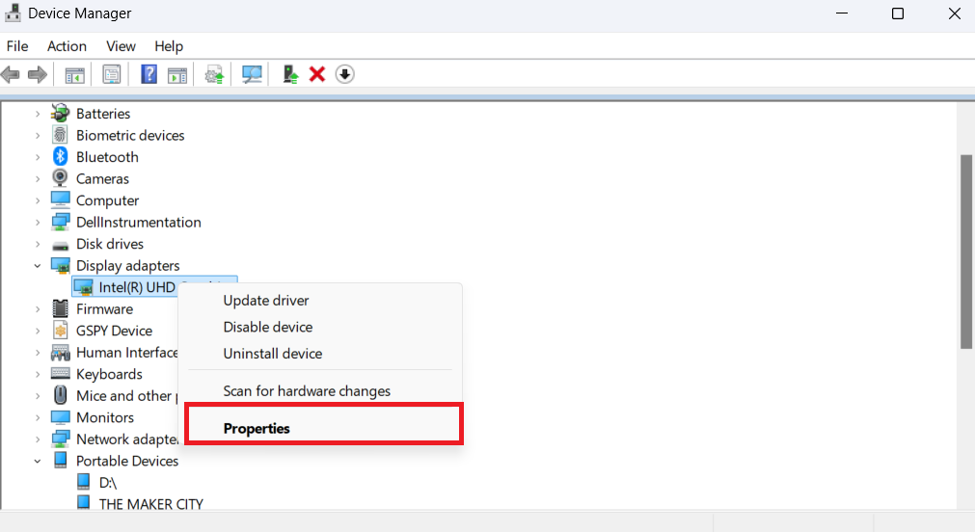Click the Network adapters icon

(x=61, y=439)
